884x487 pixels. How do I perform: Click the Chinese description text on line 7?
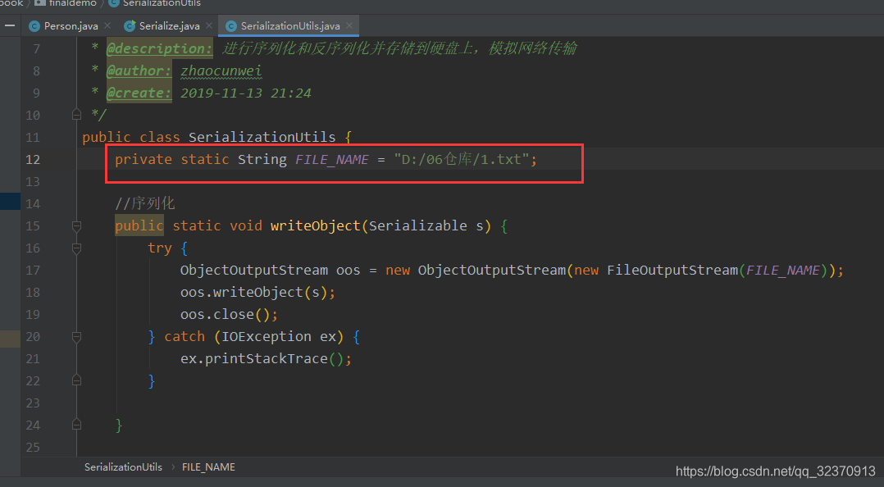click(x=399, y=49)
